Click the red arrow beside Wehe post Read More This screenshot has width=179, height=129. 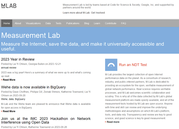(2, 111)
